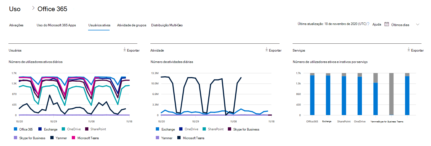Click the breadcrumb chevron before Office 365
The image size is (431, 146).
coord(33,8)
